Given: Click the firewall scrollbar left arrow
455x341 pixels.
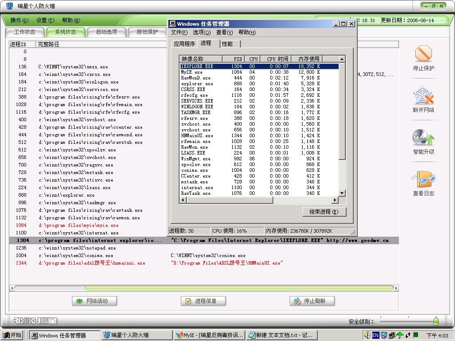Looking at the screenshot, I should (x=12, y=288).
